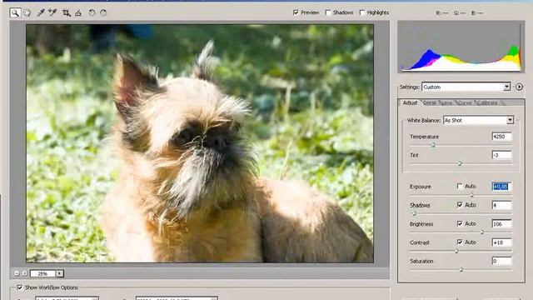Click the zoom out minus button
The width and height of the screenshot is (533, 300).
click(17, 273)
